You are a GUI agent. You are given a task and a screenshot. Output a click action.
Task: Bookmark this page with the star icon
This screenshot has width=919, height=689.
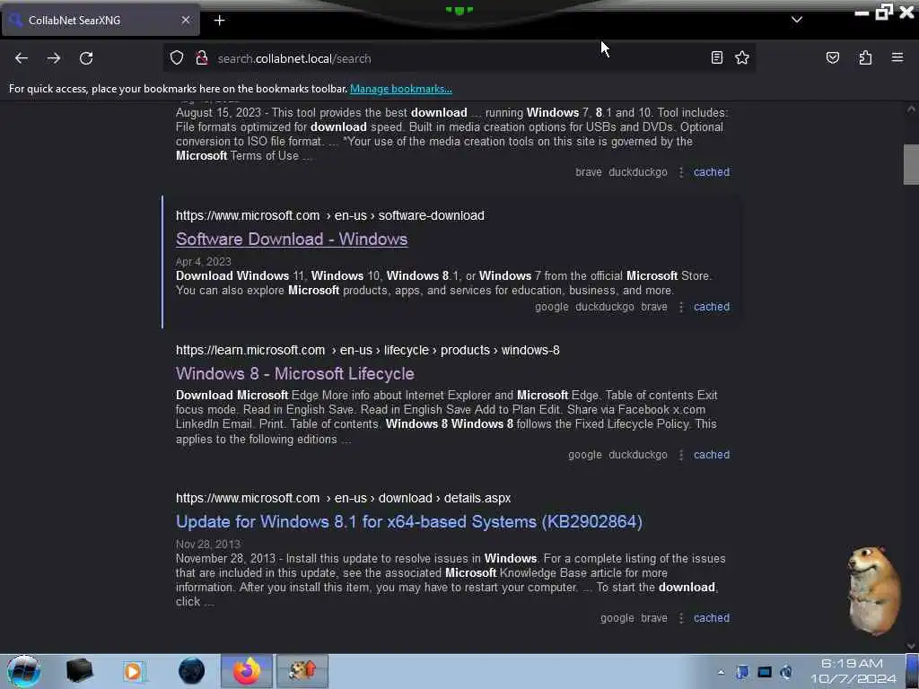point(742,57)
